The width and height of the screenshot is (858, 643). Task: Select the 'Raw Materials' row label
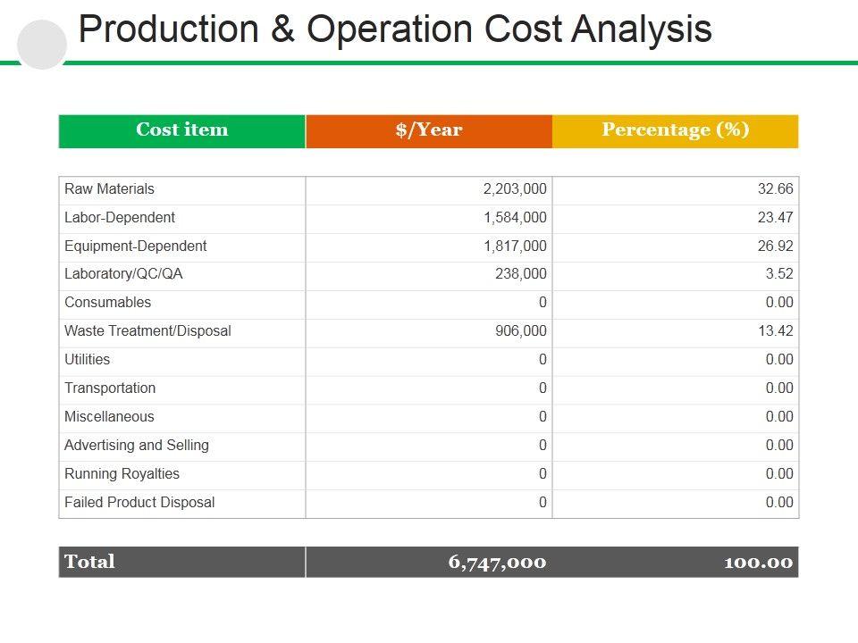(x=109, y=189)
